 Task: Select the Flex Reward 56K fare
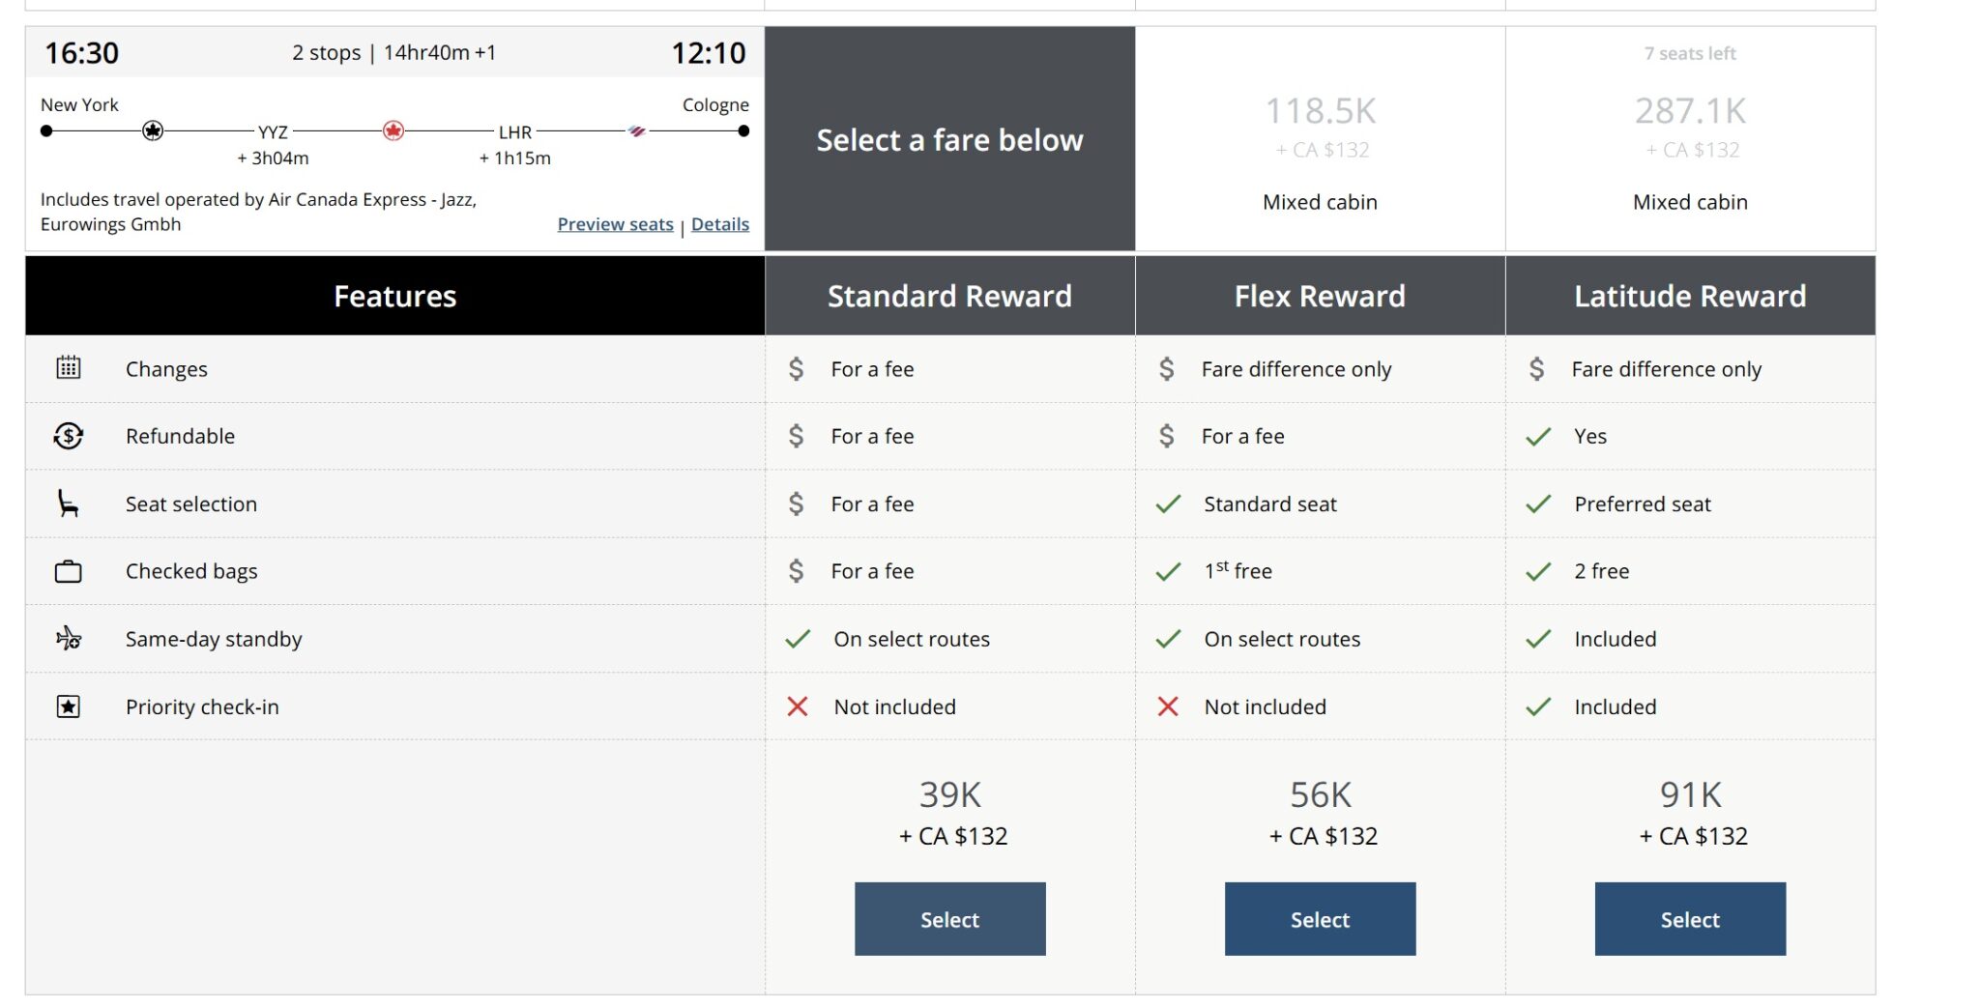coord(1320,919)
